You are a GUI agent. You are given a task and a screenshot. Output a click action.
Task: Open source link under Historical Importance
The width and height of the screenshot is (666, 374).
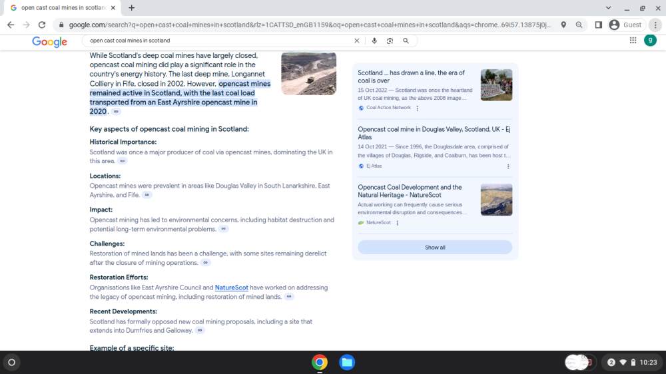(123, 161)
